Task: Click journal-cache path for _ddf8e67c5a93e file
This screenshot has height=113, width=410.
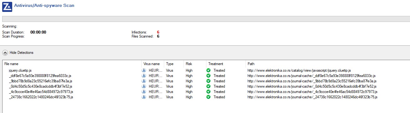Action: click(x=311, y=76)
